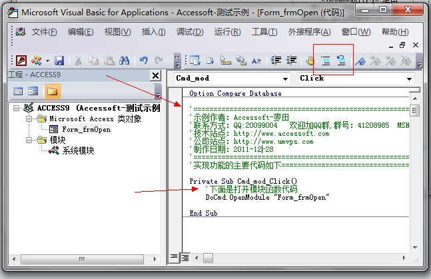Click the List Constants icon
The height and width of the screenshot is (279, 431).
click(211, 61)
